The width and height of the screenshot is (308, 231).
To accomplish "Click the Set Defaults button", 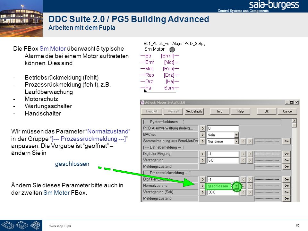I will pyautogui.click(x=194, y=111).
